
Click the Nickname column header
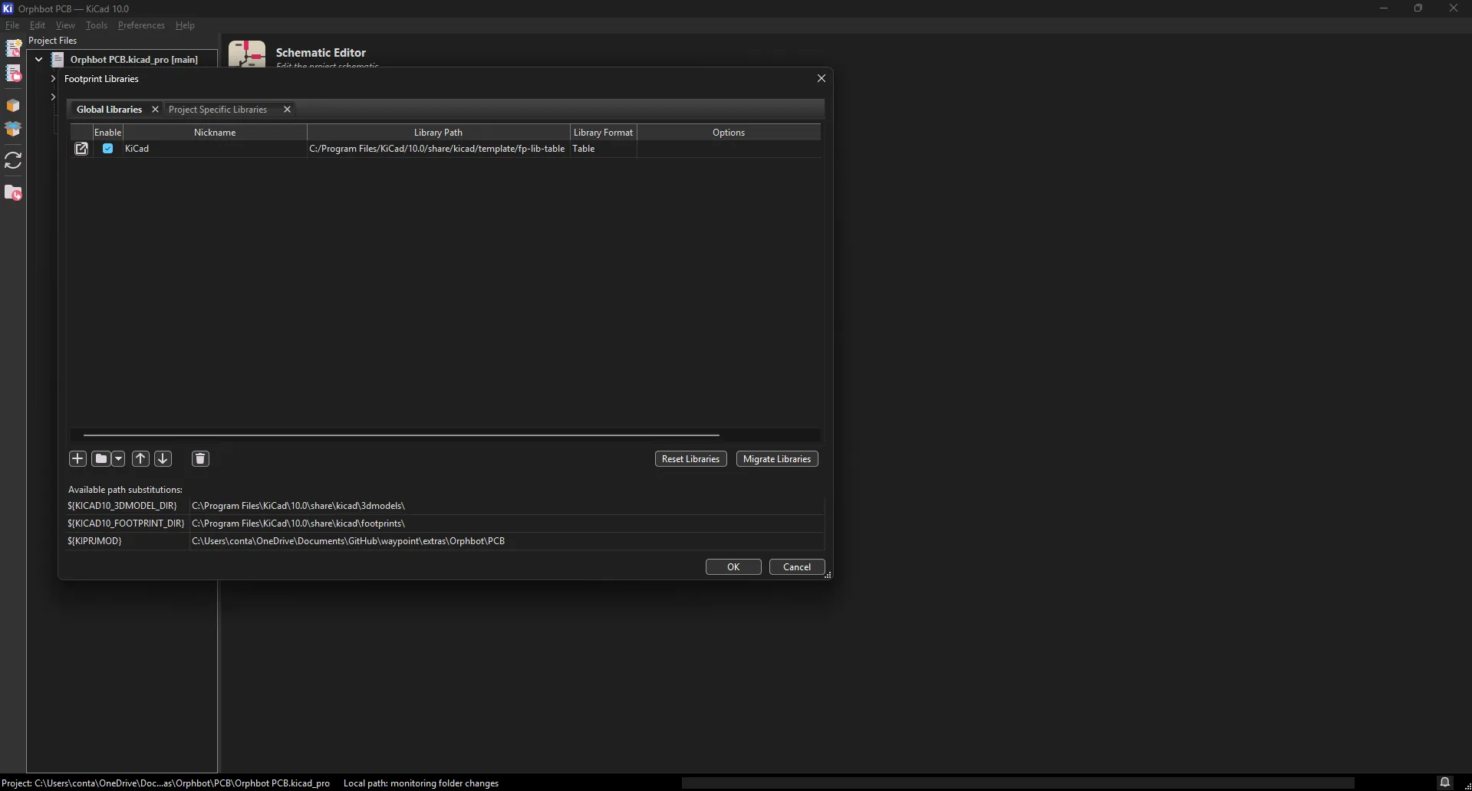[x=215, y=132]
